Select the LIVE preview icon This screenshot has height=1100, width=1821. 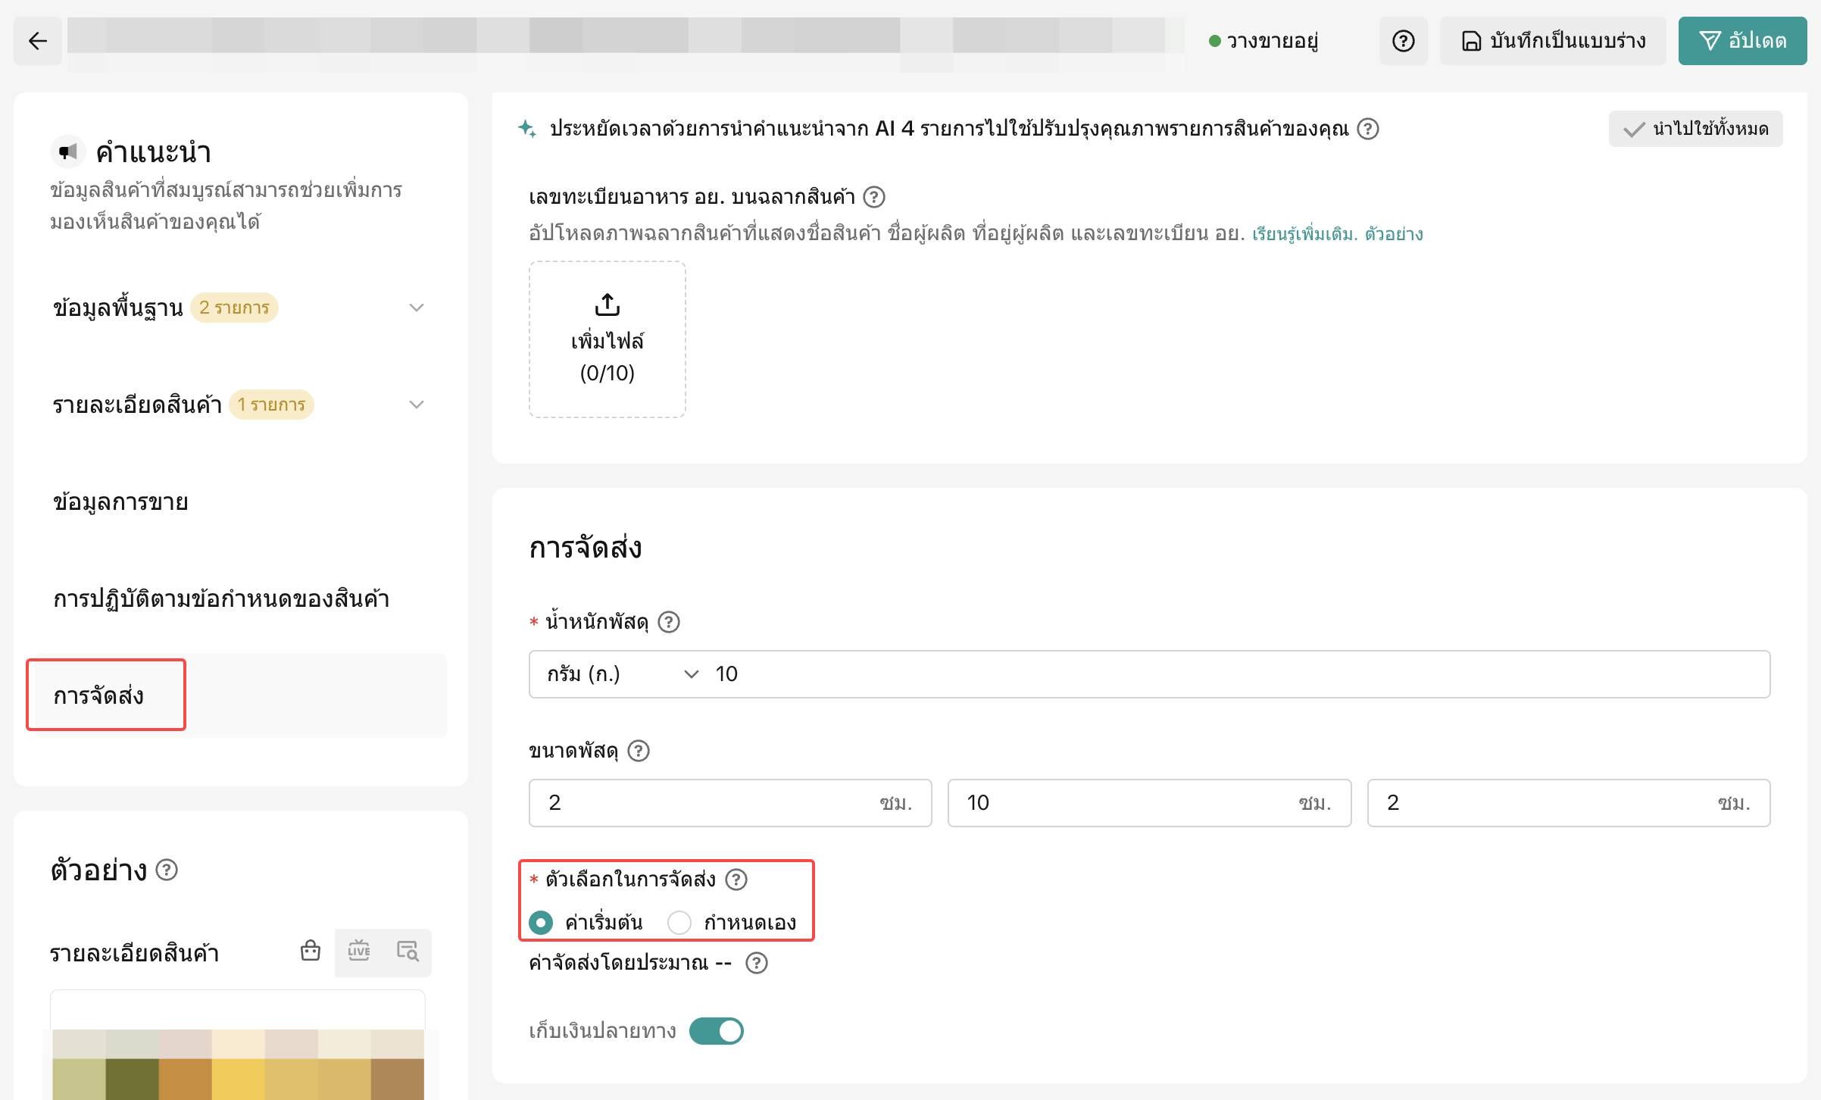[x=359, y=952]
